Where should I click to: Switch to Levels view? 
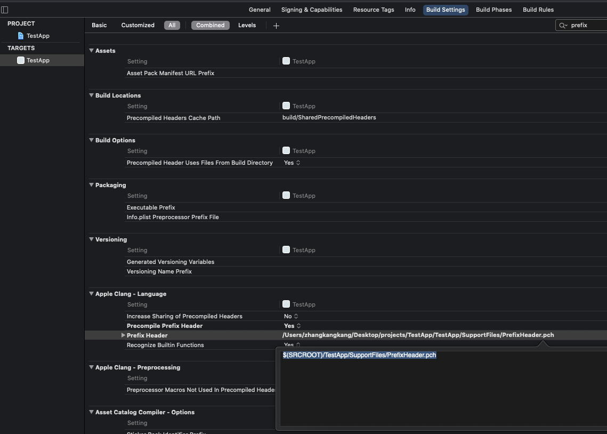point(247,25)
